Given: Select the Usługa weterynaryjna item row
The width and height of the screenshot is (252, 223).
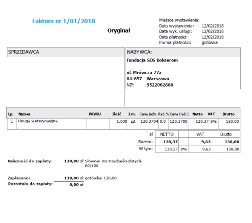Looking at the screenshot, I should click(123, 124).
